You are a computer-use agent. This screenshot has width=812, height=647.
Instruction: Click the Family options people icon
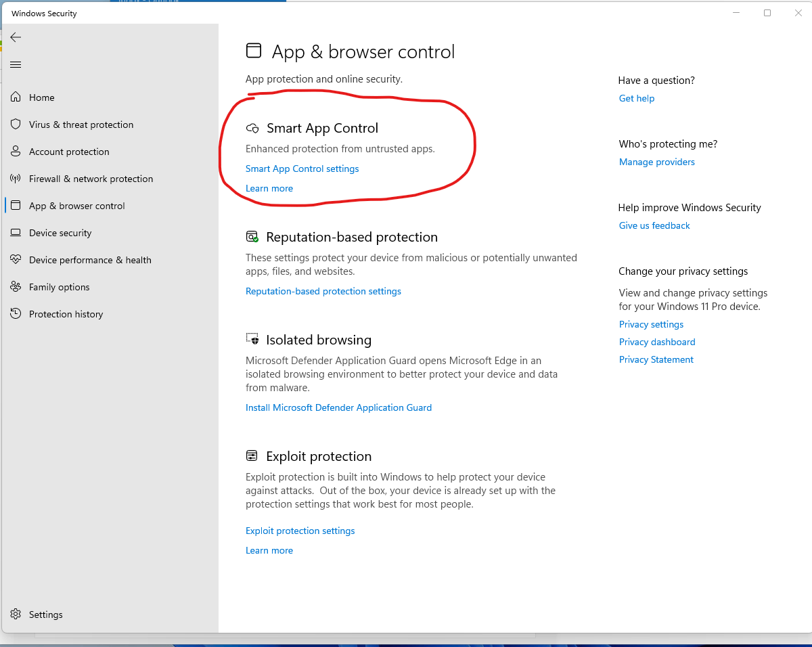click(16, 287)
